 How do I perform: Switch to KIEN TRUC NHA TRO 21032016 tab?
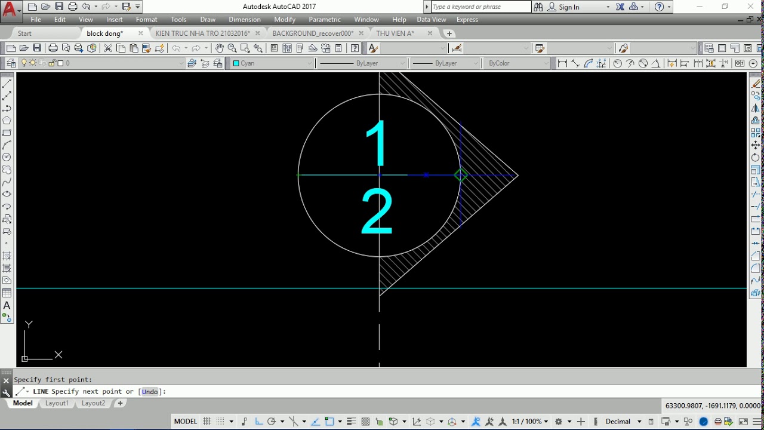[x=203, y=33]
